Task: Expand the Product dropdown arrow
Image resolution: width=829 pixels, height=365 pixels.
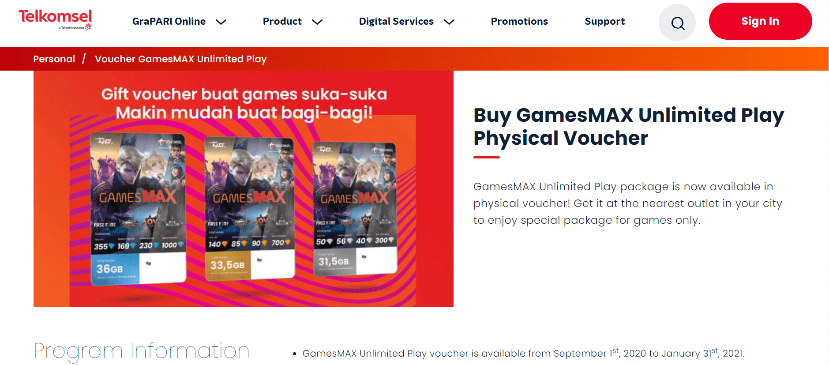Action: coord(317,22)
